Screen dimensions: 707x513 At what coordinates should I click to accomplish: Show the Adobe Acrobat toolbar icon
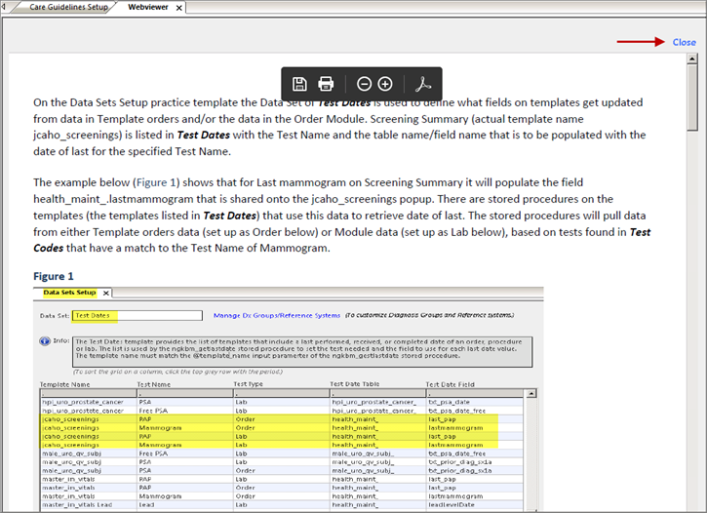coord(423,84)
